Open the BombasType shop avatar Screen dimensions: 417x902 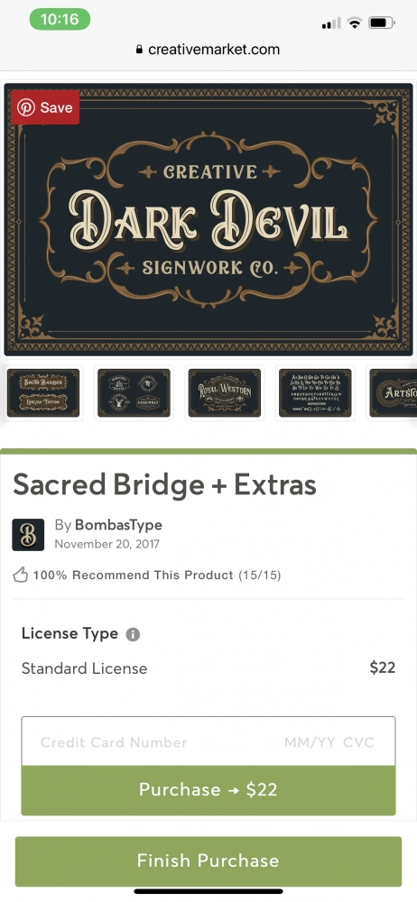[x=28, y=535]
